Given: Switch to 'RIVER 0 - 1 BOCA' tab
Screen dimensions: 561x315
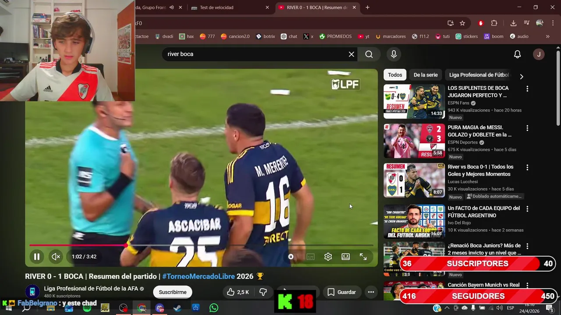Looking at the screenshot, I should tap(317, 7).
